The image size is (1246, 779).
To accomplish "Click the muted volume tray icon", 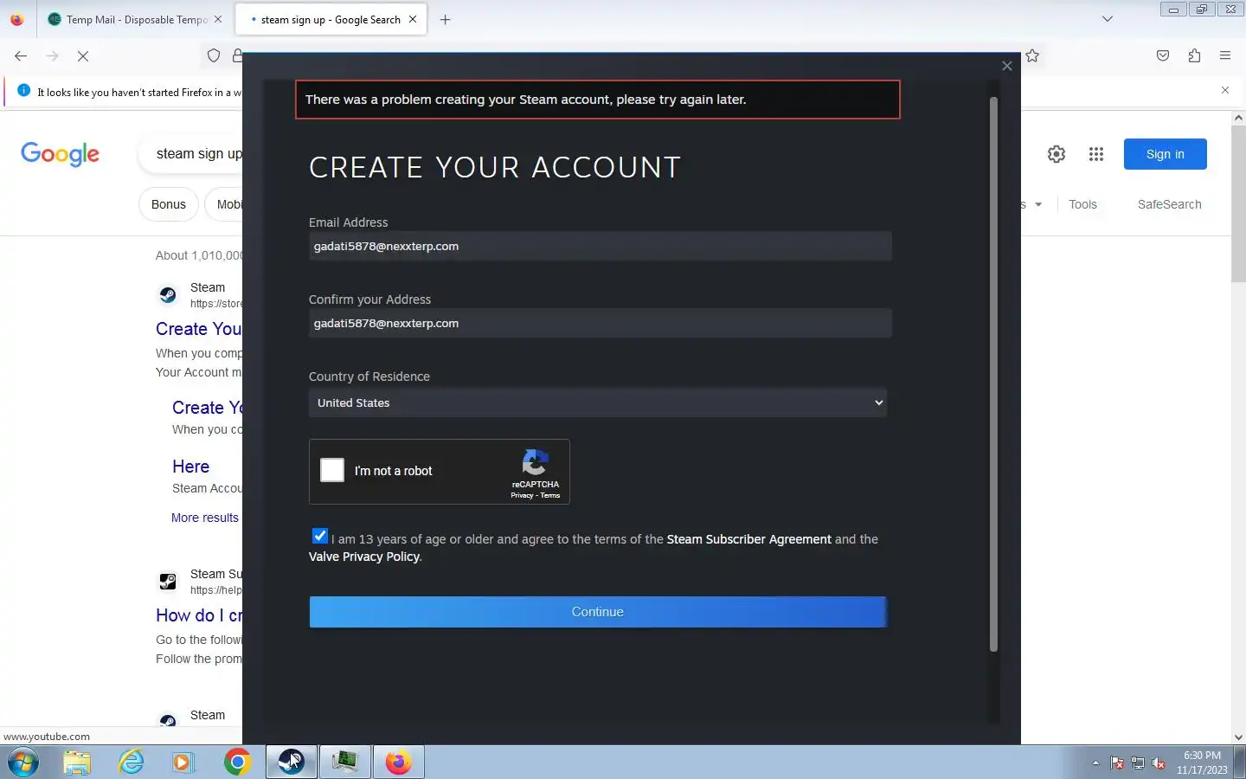I will 1159,763.
